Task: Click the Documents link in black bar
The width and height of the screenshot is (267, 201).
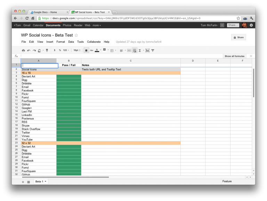Action: (53, 25)
